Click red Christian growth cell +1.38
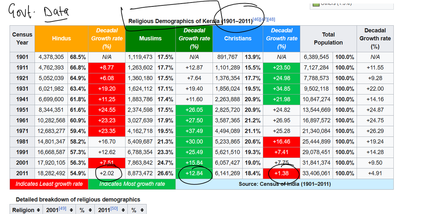Screen dimensions: 428x214 click(x=281, y=173)
